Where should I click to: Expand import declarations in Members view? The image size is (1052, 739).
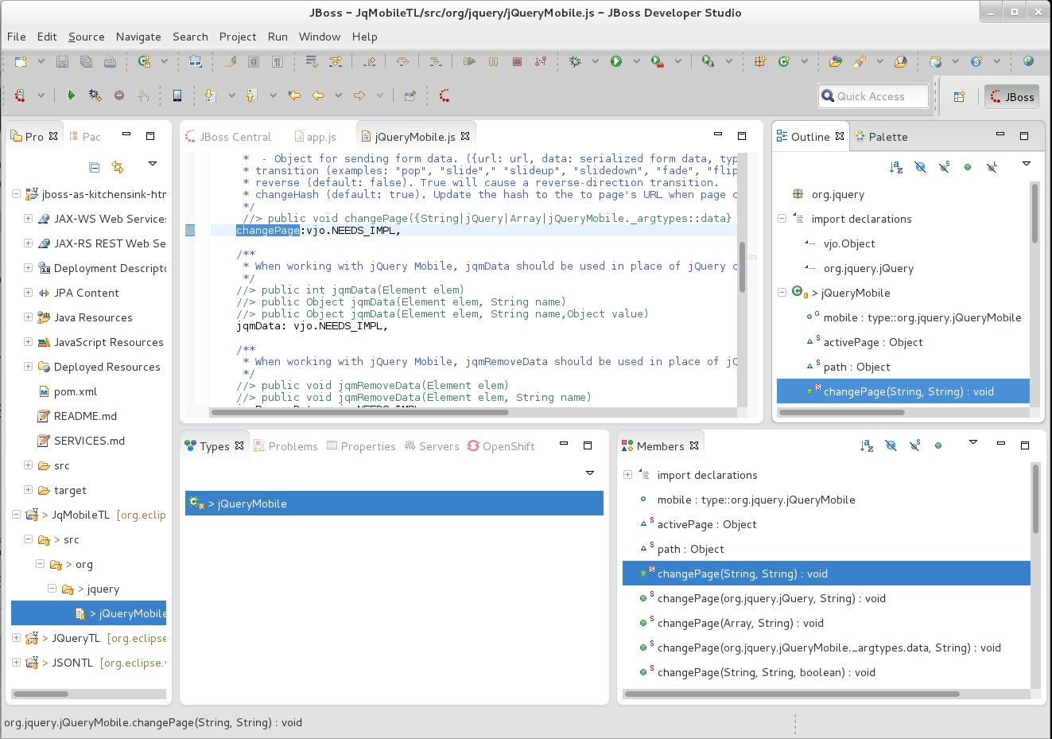627,474
